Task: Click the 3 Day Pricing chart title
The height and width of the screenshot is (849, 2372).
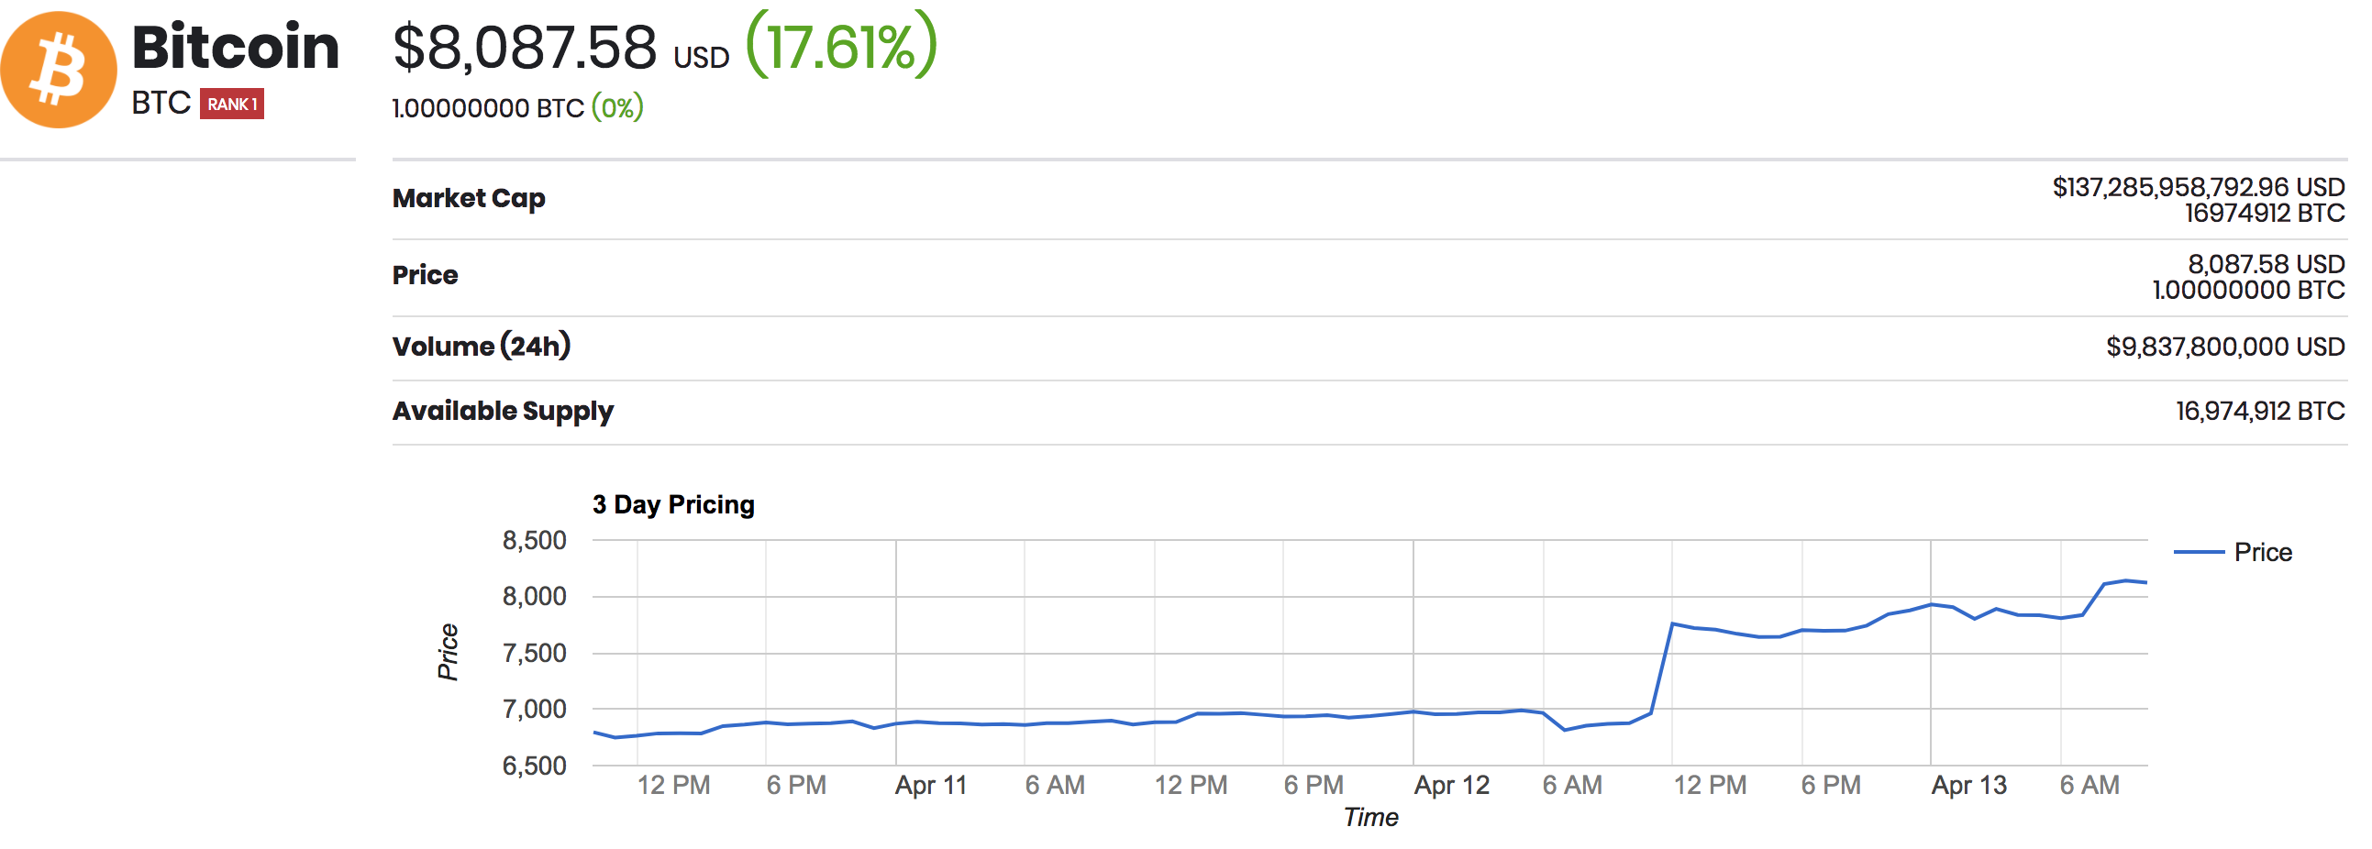Action: 673,504
